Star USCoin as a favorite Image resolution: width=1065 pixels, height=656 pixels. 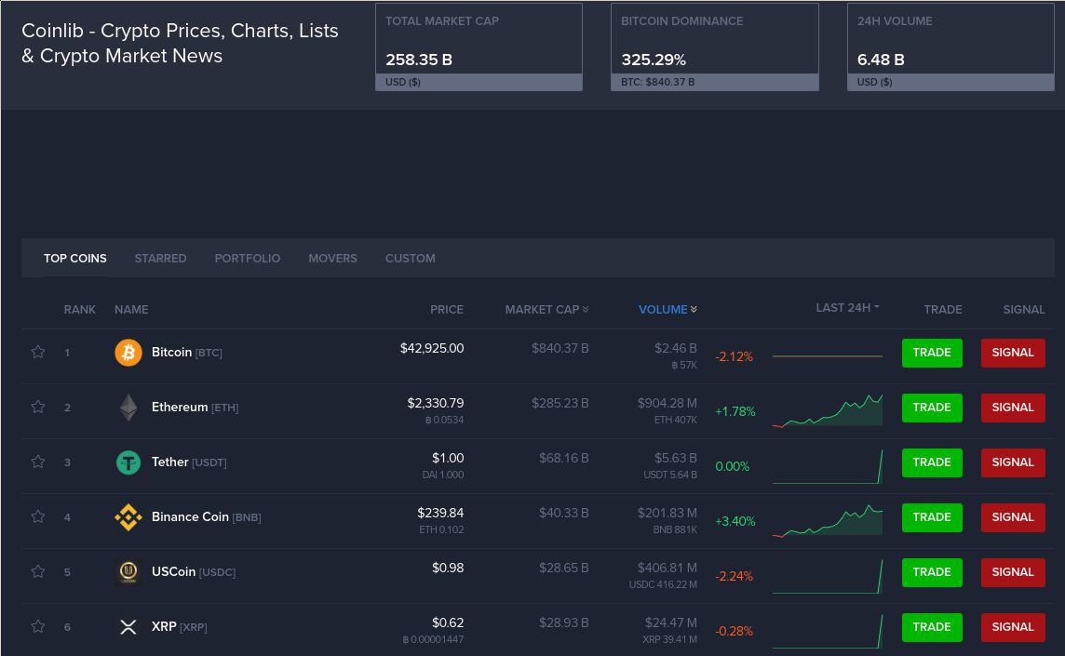38,572
